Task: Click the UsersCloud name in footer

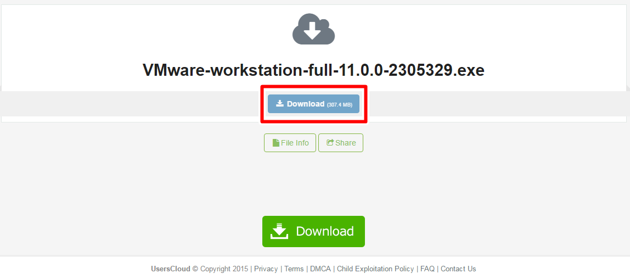Action: (170, 269)
